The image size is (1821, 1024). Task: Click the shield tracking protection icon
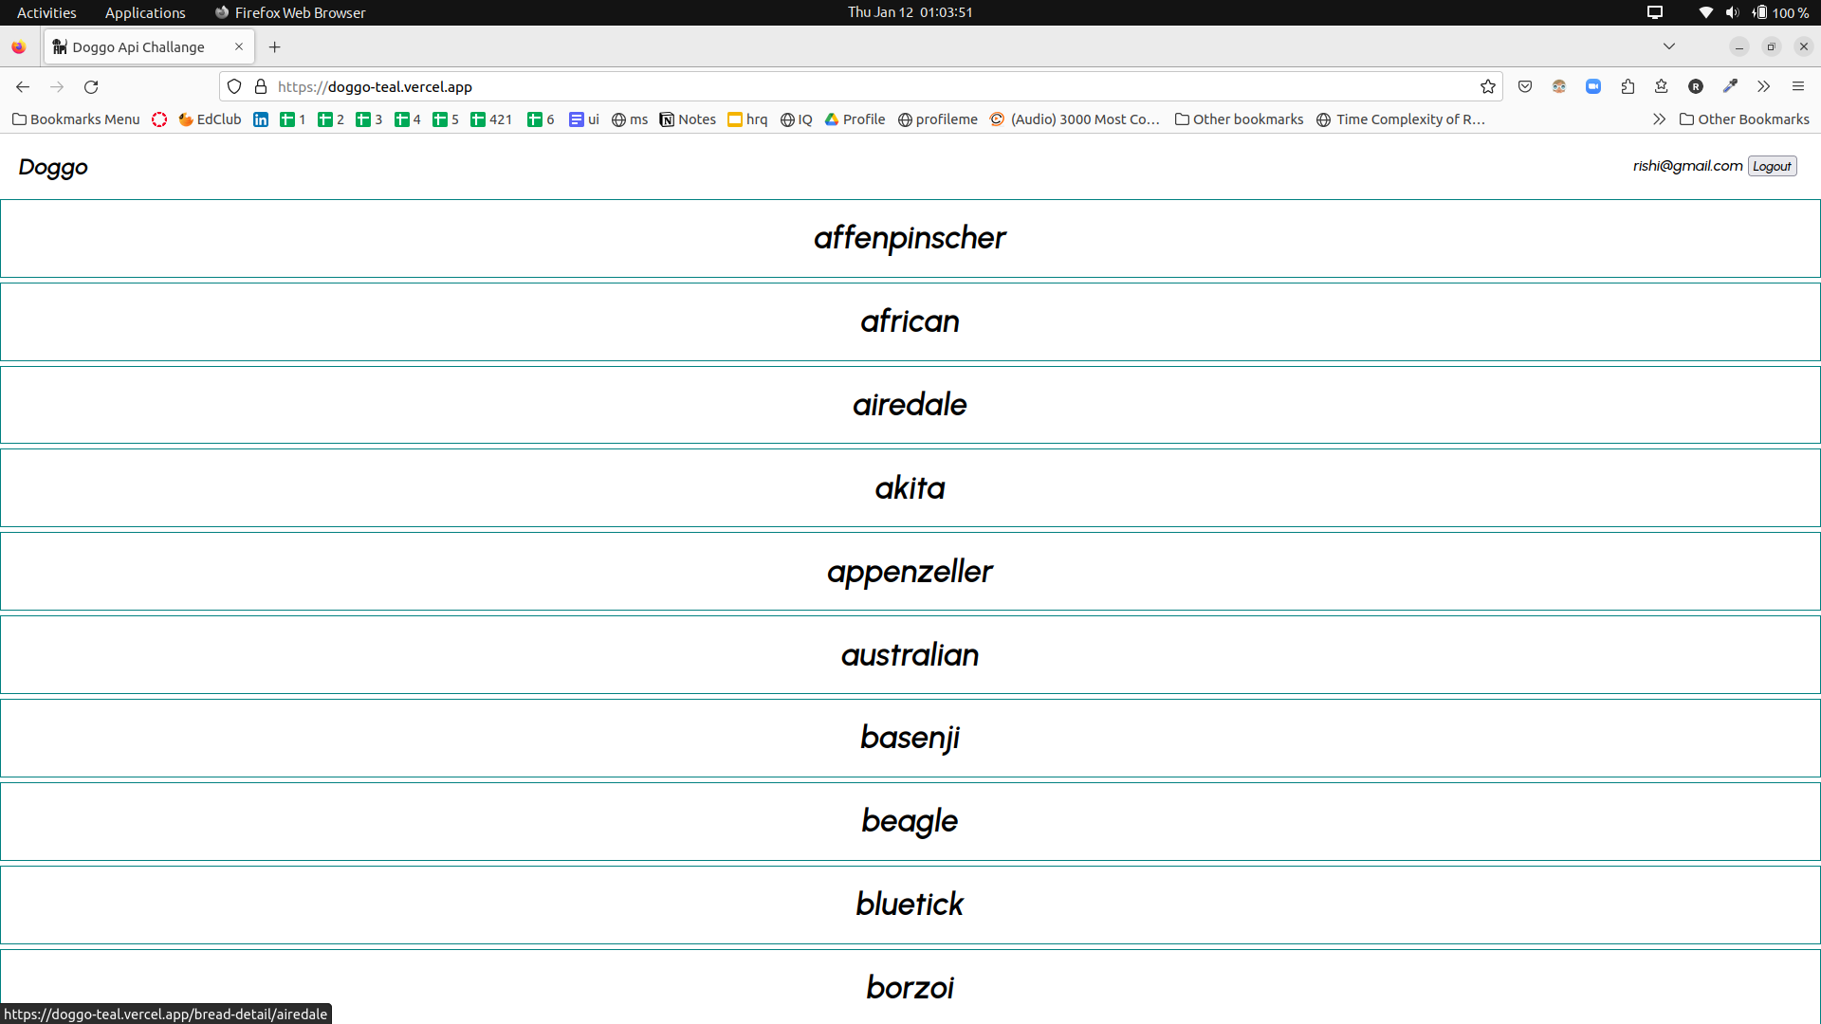tap(234, 86)
